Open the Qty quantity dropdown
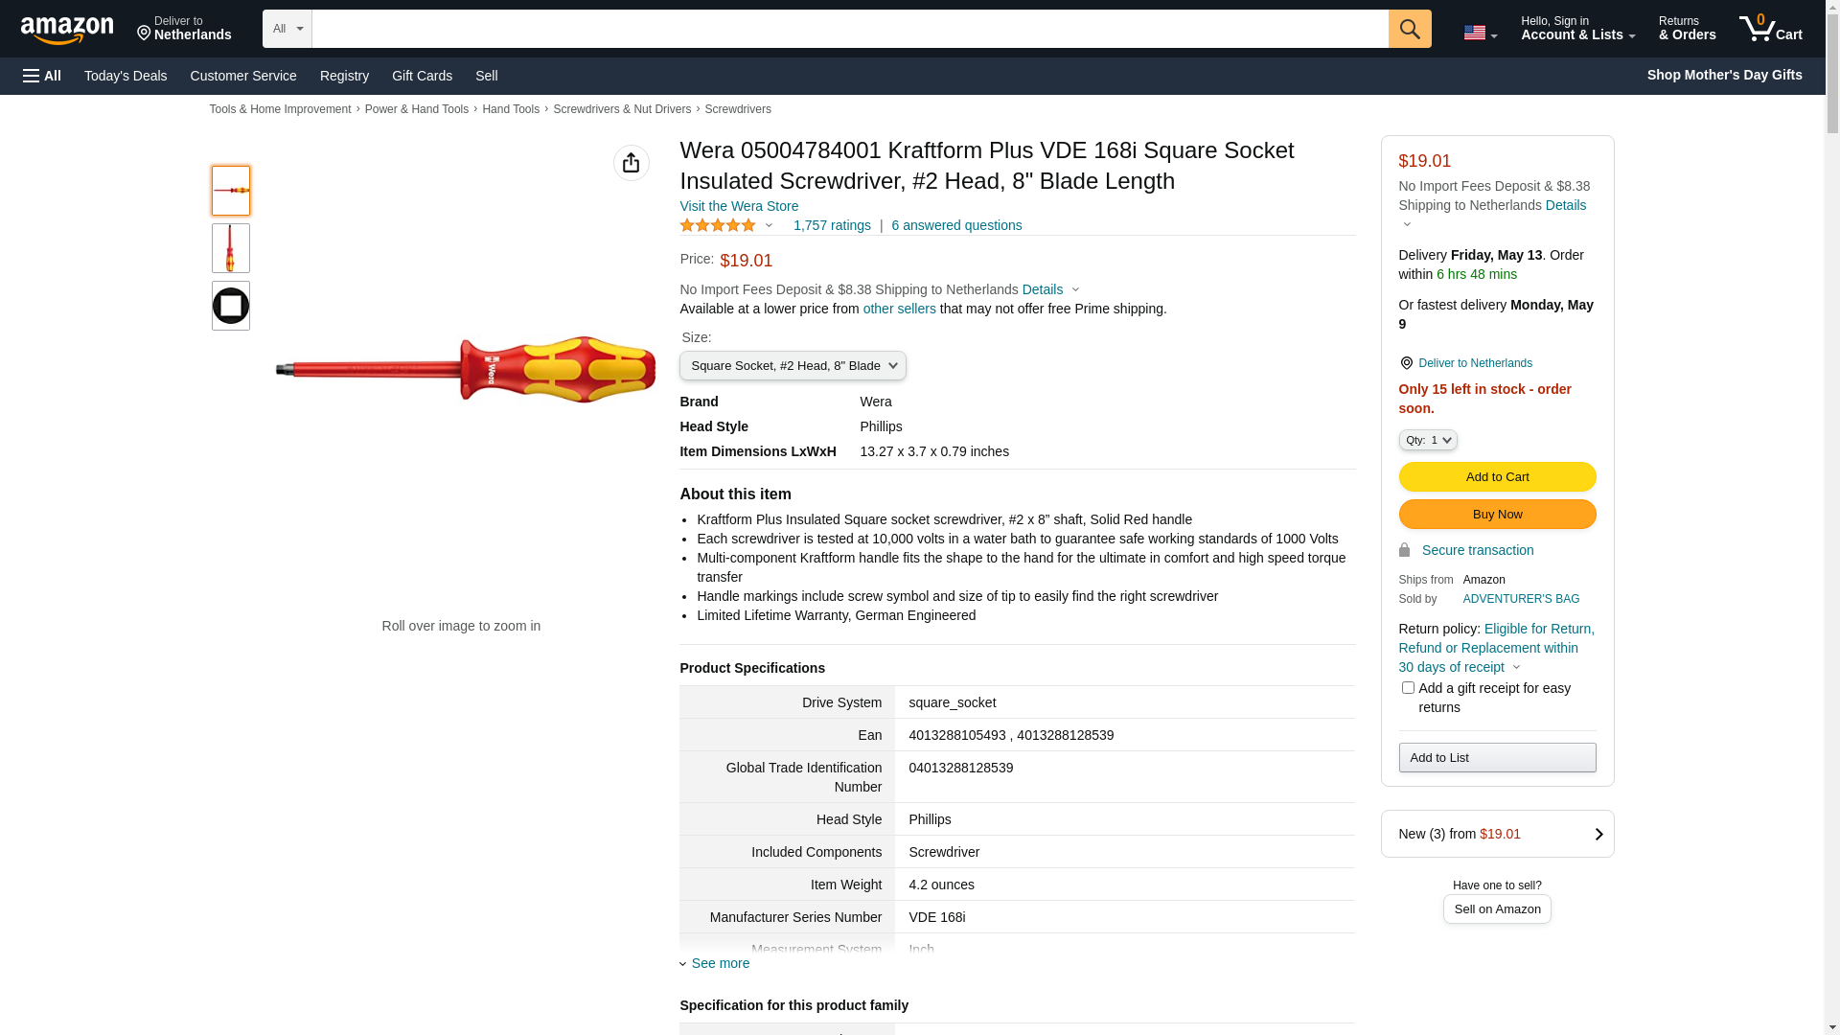The width and height of the screenshot is (1840, 1035). pos(1427,440)
